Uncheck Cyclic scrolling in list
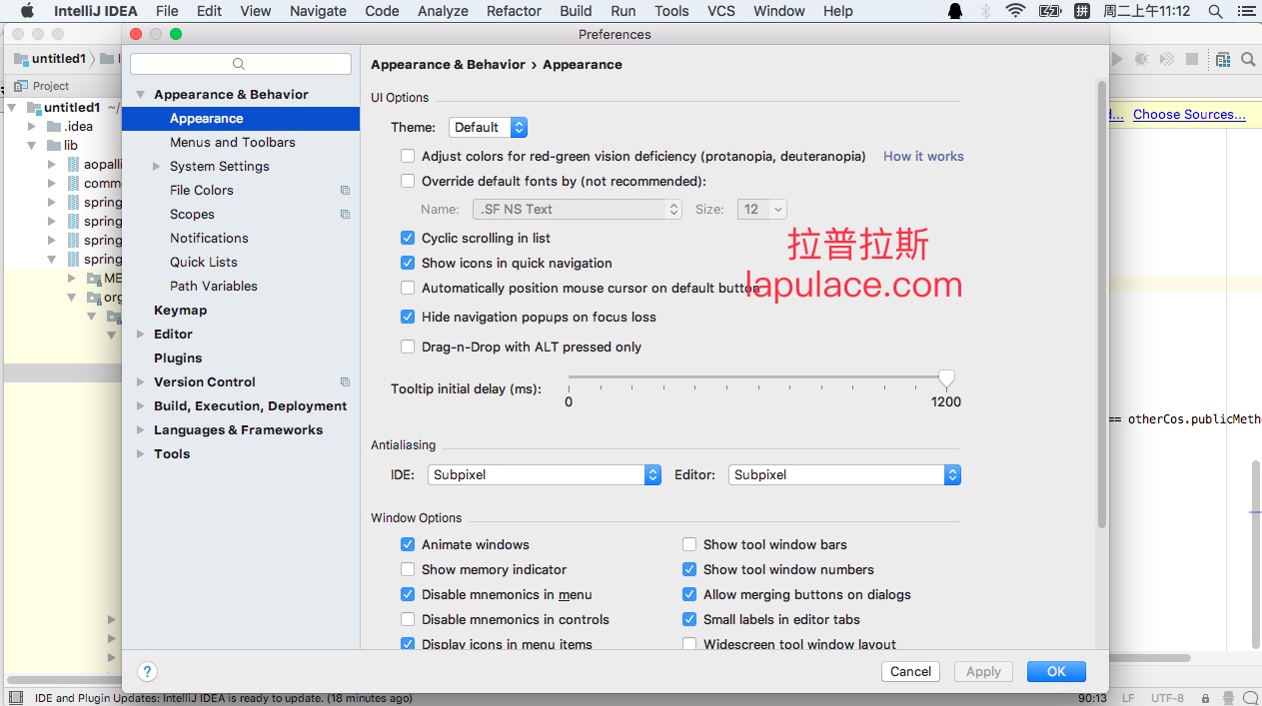This screenshot has height=706, width=1262. coord(408,238)
